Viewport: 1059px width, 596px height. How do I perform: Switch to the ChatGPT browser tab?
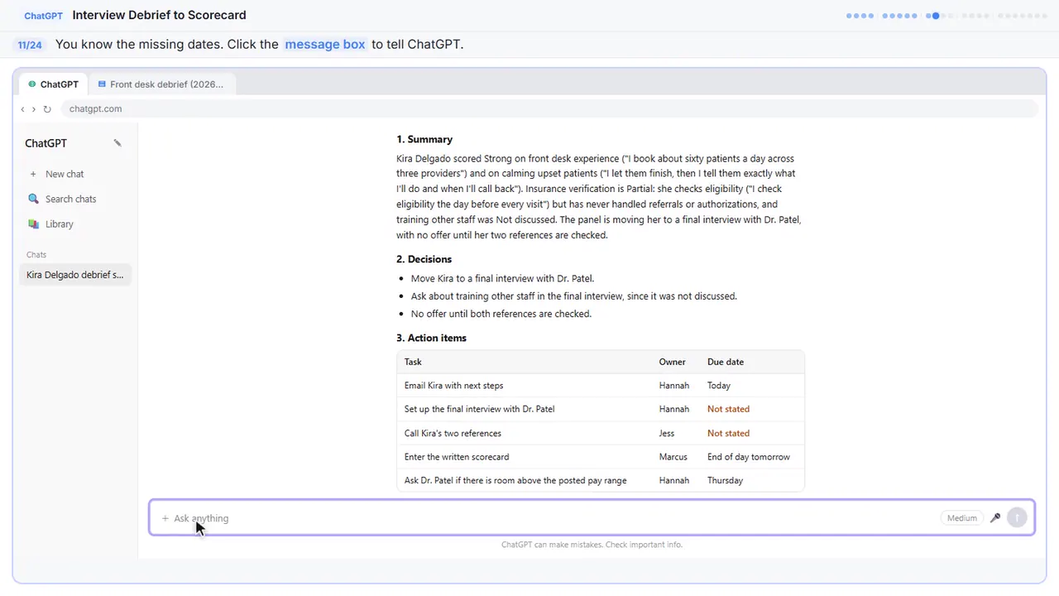pyautogui.click(x=54, y=84)
